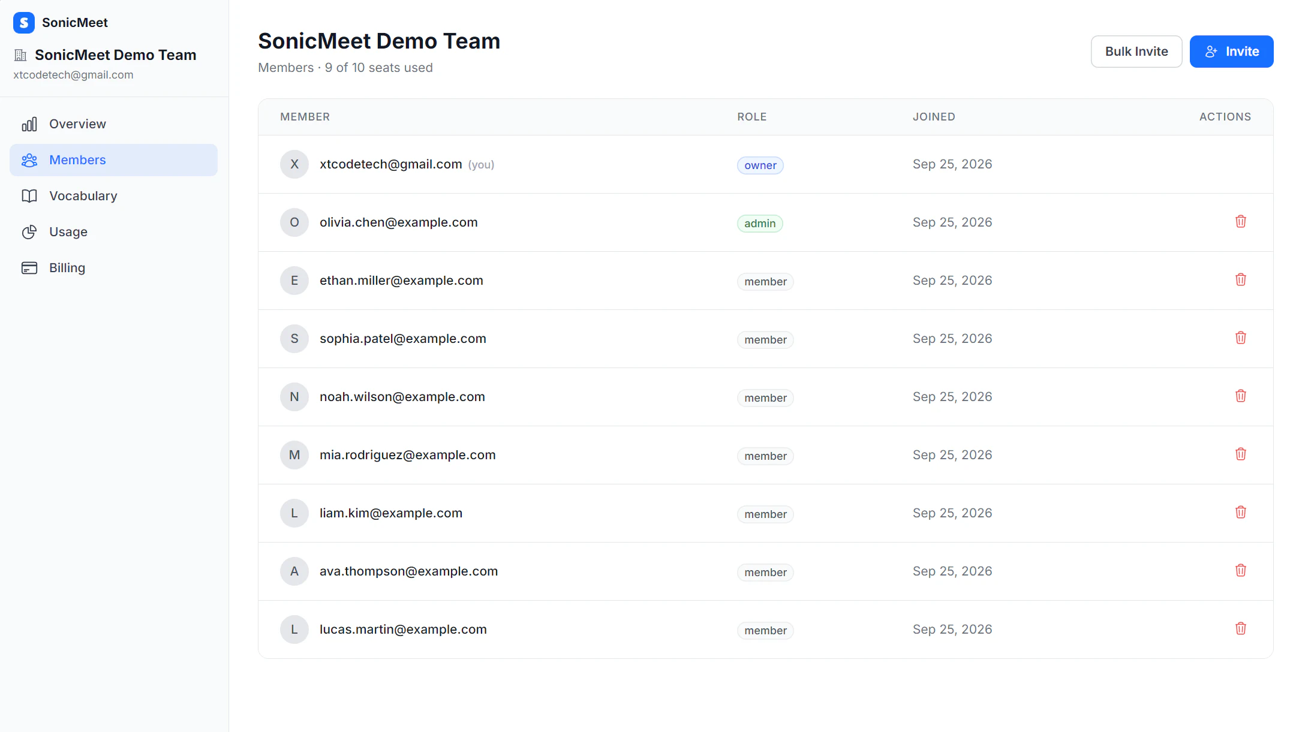Screen dimensions: 1296x732
Task: Click the member badge for lucas.martin
Action: pos(765,631)
